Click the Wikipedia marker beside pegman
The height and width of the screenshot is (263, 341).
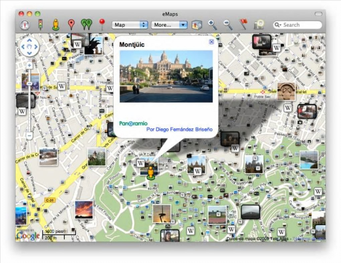[x=141, y=163]
